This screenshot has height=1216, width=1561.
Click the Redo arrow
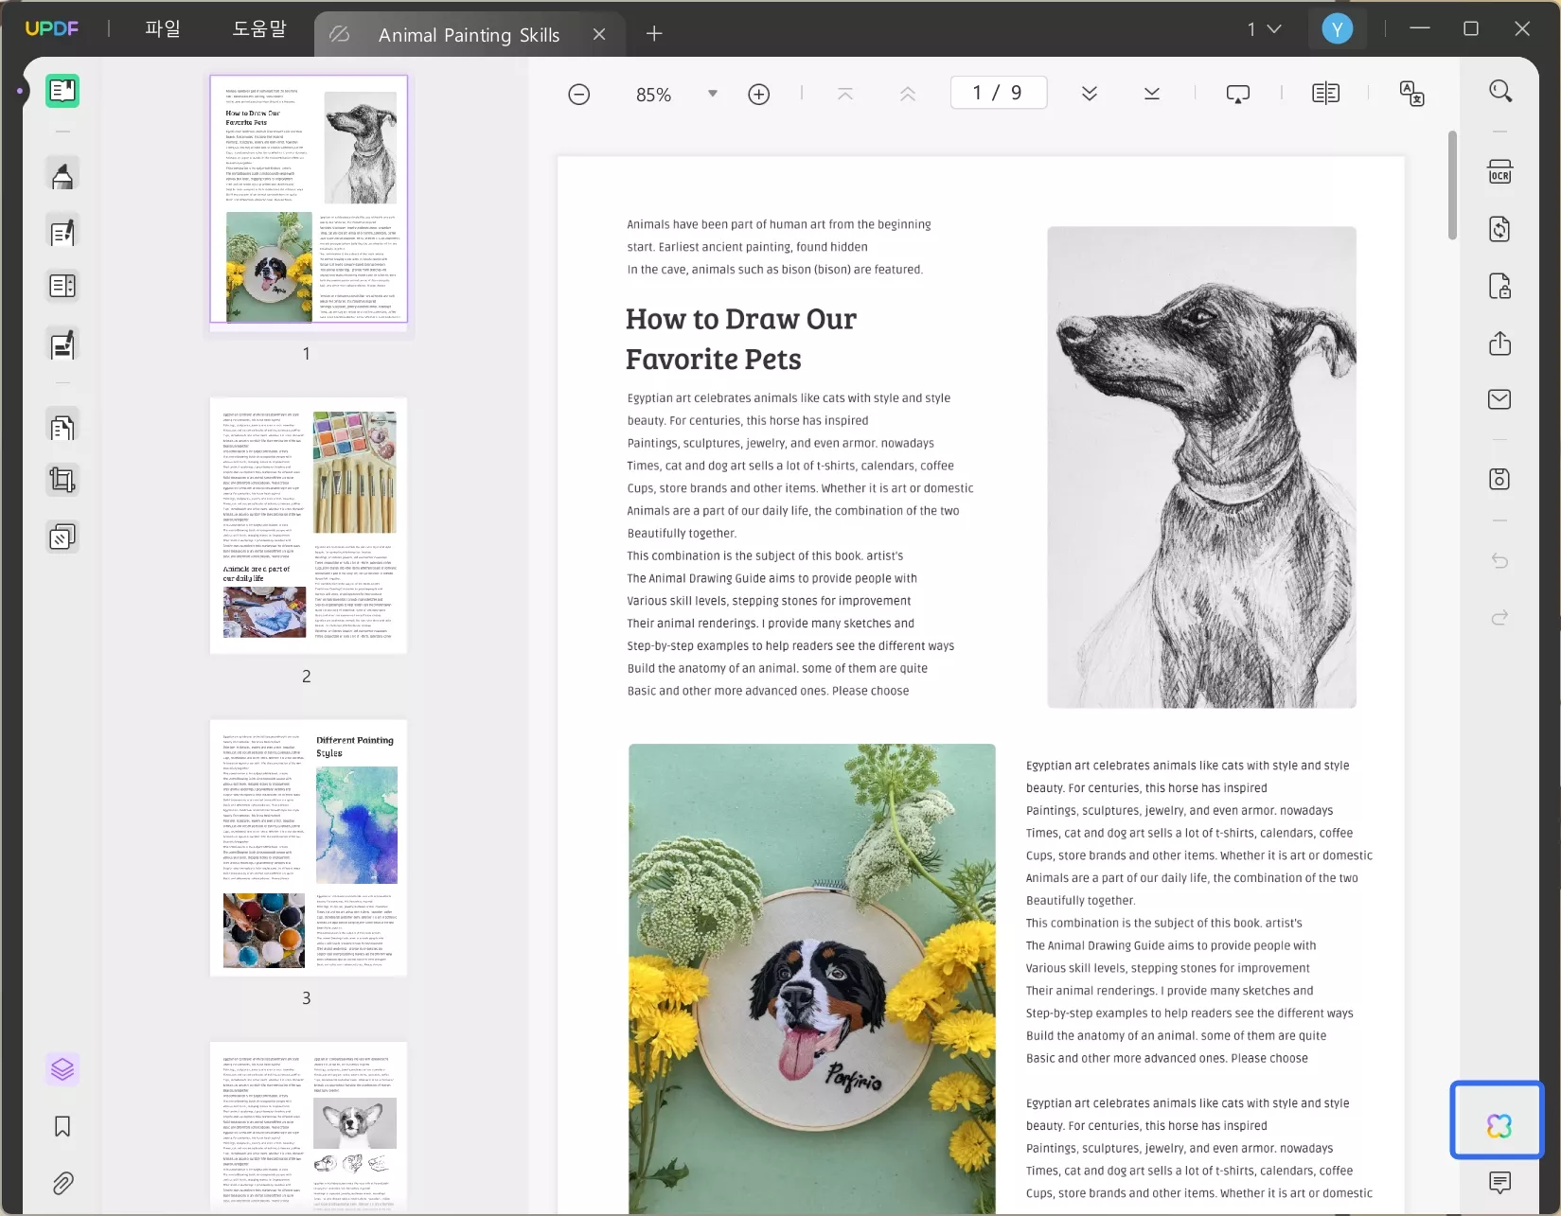coord(1500,618)
